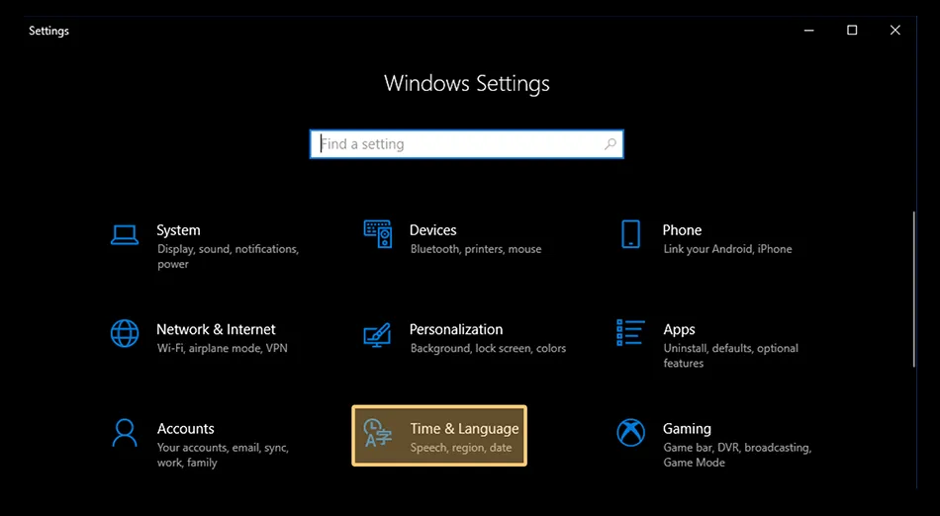Click 'Your accounts, email, sync, work, family' text
The width and height of the screenshot is (940, 516).
pyautogui.click(x=223, y=455)
